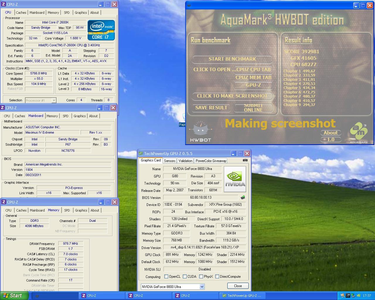Screen dimensions: 375x300
Task: Toggle the CUDA checkbox in GPU-Z
Action: coord(185,276)
